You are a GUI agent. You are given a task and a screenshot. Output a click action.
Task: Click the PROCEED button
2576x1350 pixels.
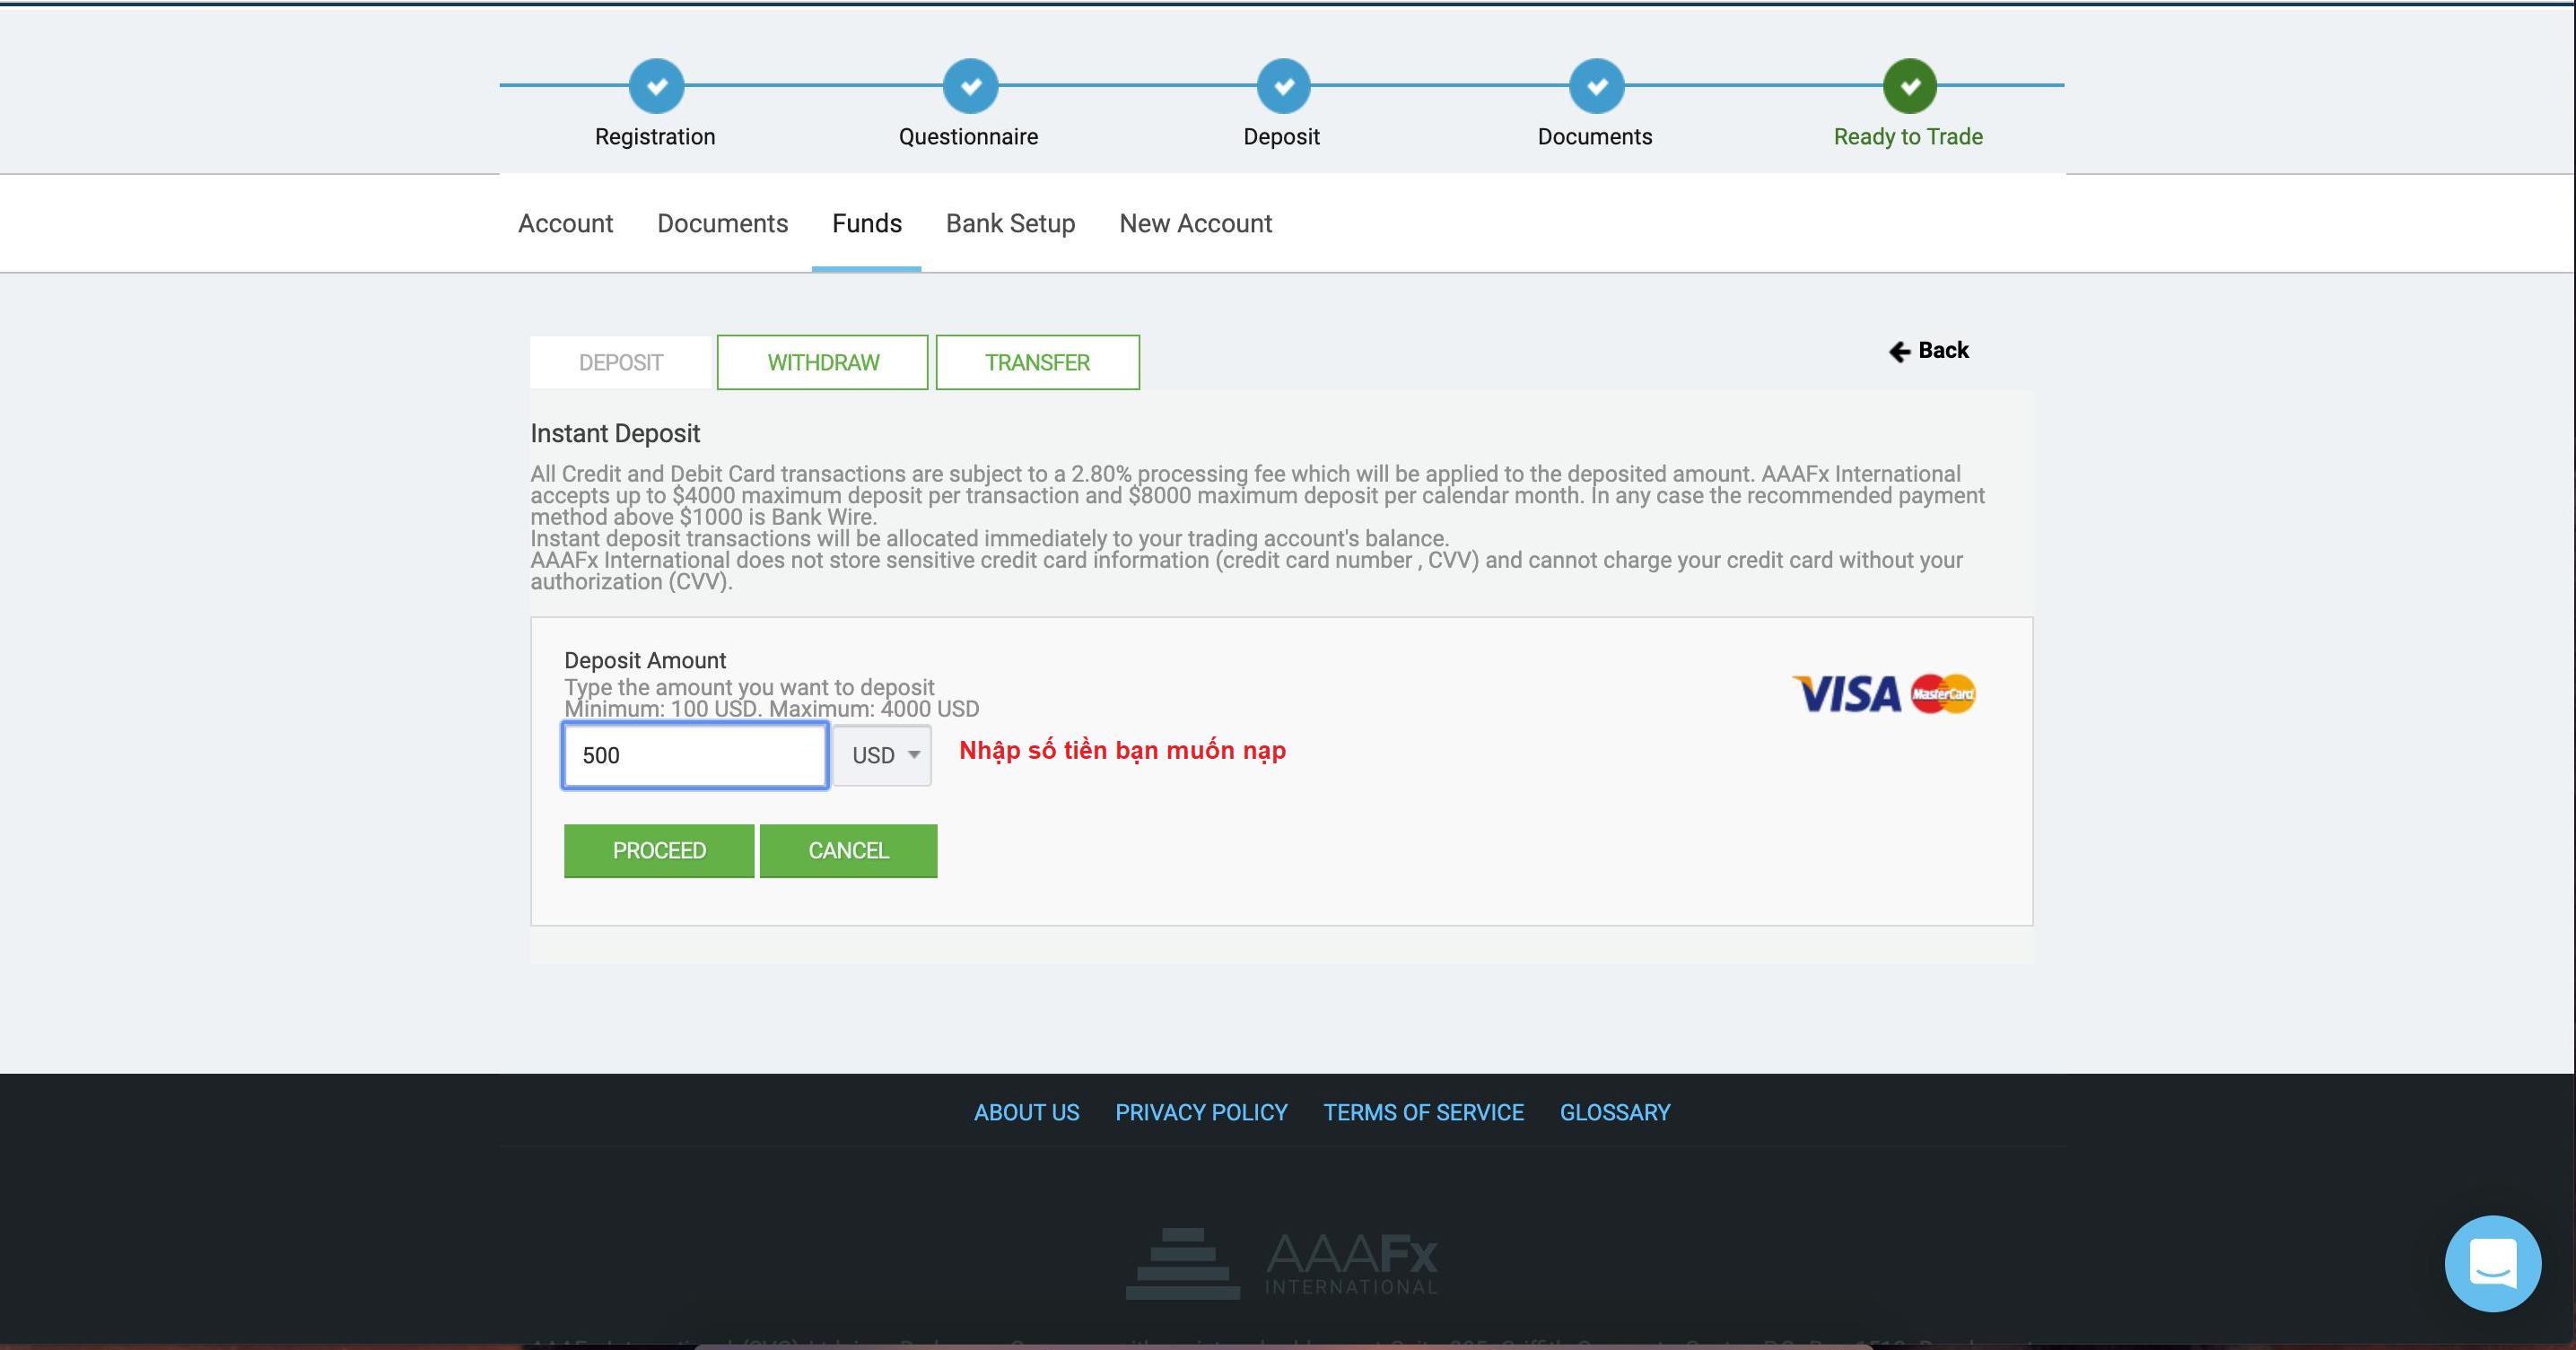coord(659,849)
